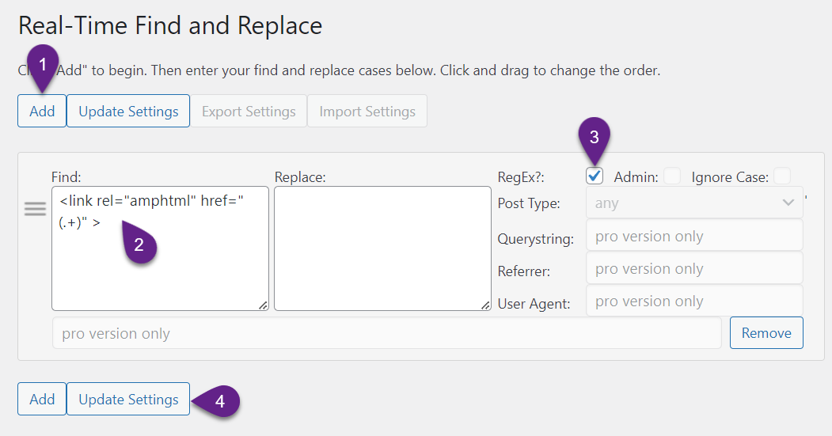Remove this find and replace rule
This screenshot has height=436, width=832.
(766, 333)
